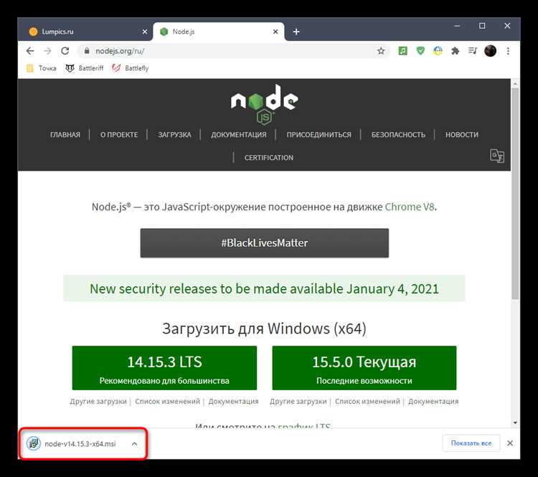Open the page translation icon in header
This screenshot has height=477, width=538.
[497, 156]
